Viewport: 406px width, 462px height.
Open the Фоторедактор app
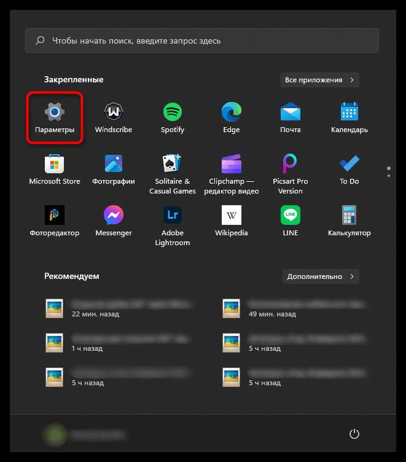55,222
